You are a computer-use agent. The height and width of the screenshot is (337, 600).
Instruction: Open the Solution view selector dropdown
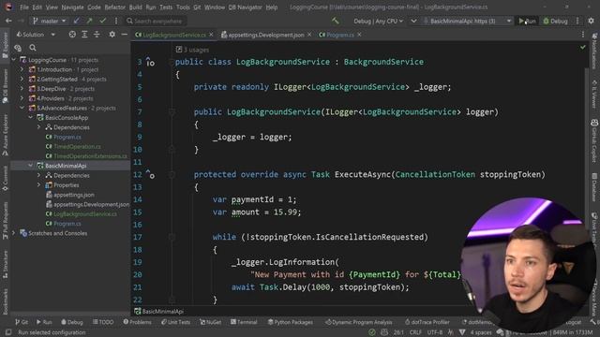(36, 35)
